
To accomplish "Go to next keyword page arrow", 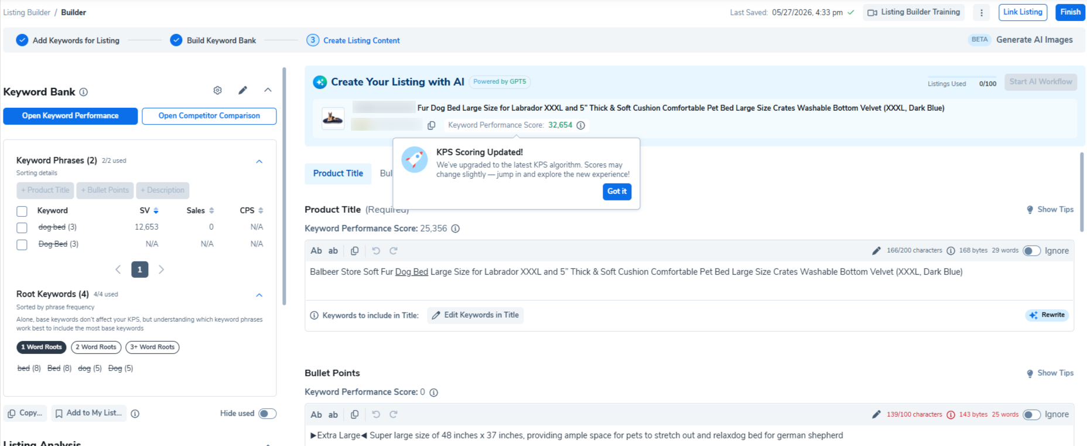I will 161,270.
